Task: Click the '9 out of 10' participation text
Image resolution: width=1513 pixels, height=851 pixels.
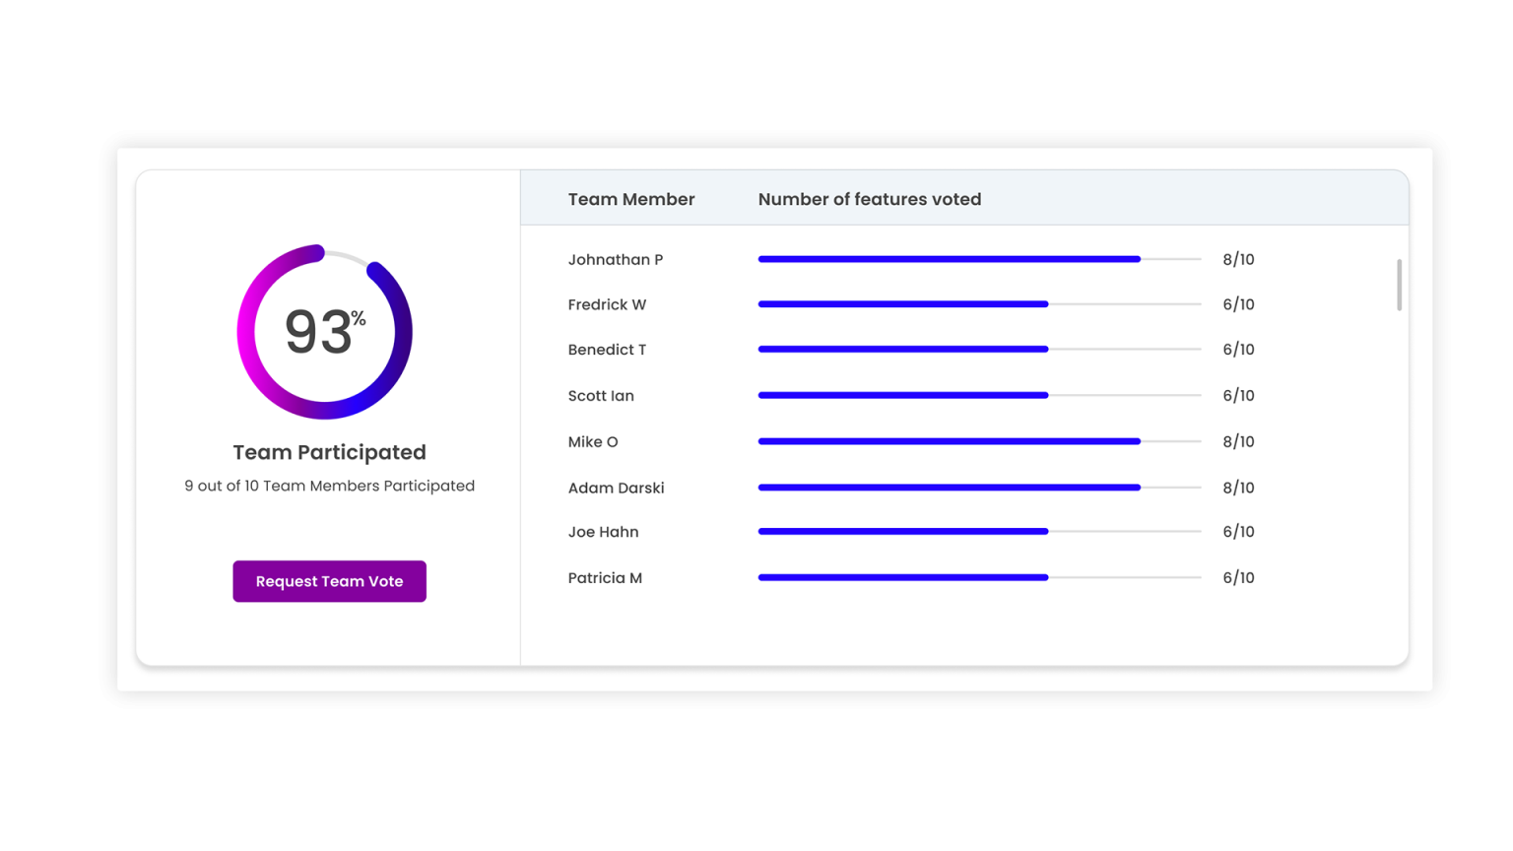Action: pyautogui.click(x=329, y=486)
